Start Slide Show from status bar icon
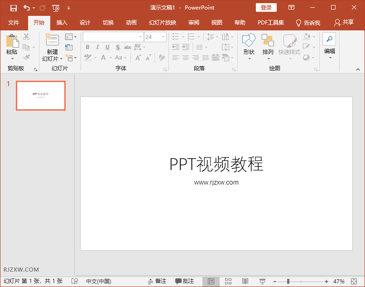This screenshot has height=287, width=365. pos(262,281)
